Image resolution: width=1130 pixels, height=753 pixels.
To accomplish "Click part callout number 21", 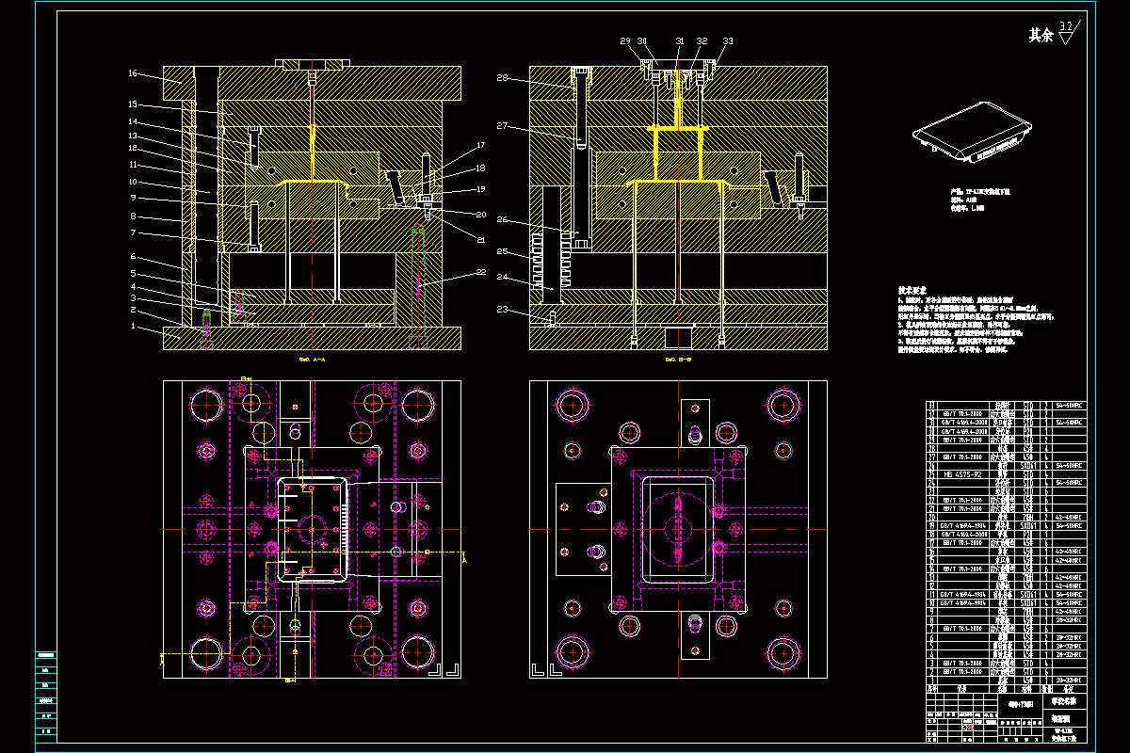I will 480,241.
